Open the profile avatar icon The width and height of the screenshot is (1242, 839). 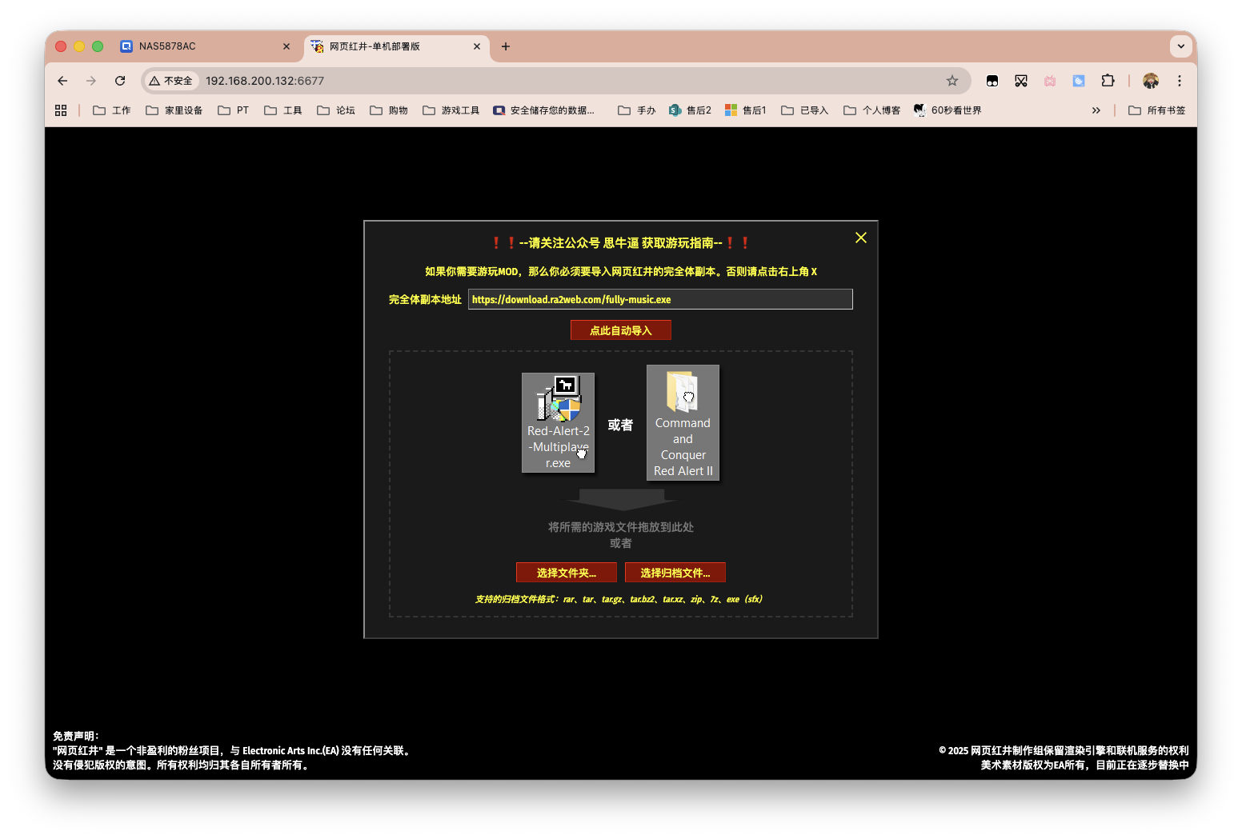1150,81
